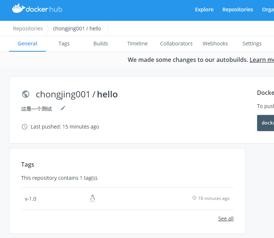Click the Last pushed: 15 minutes ago text
274x238 pixels.
pyautogui.click(x=65, y=127)
